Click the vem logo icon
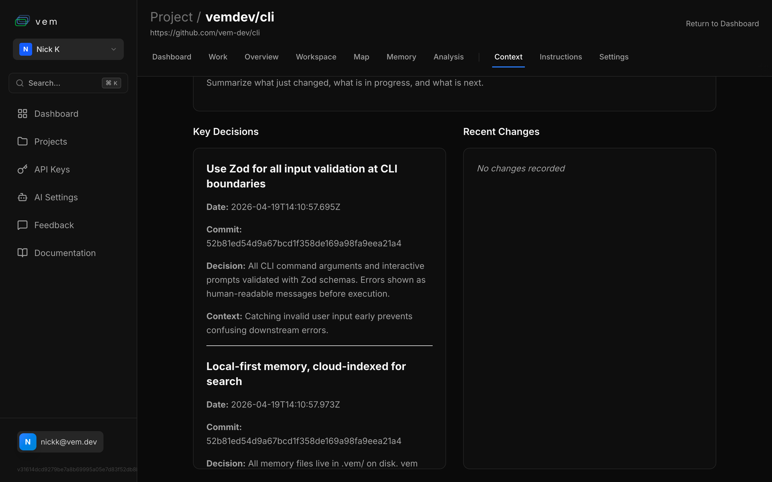 click(x=22, y=21)
